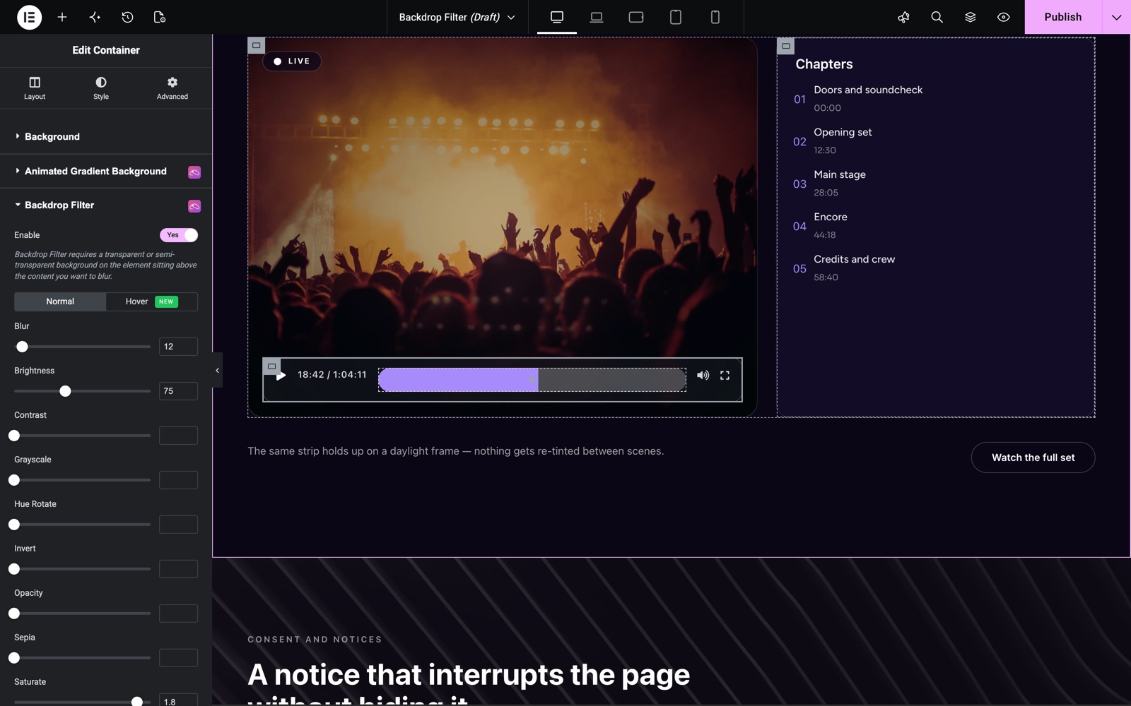Switch to the Style tab

tap(101, 88)
